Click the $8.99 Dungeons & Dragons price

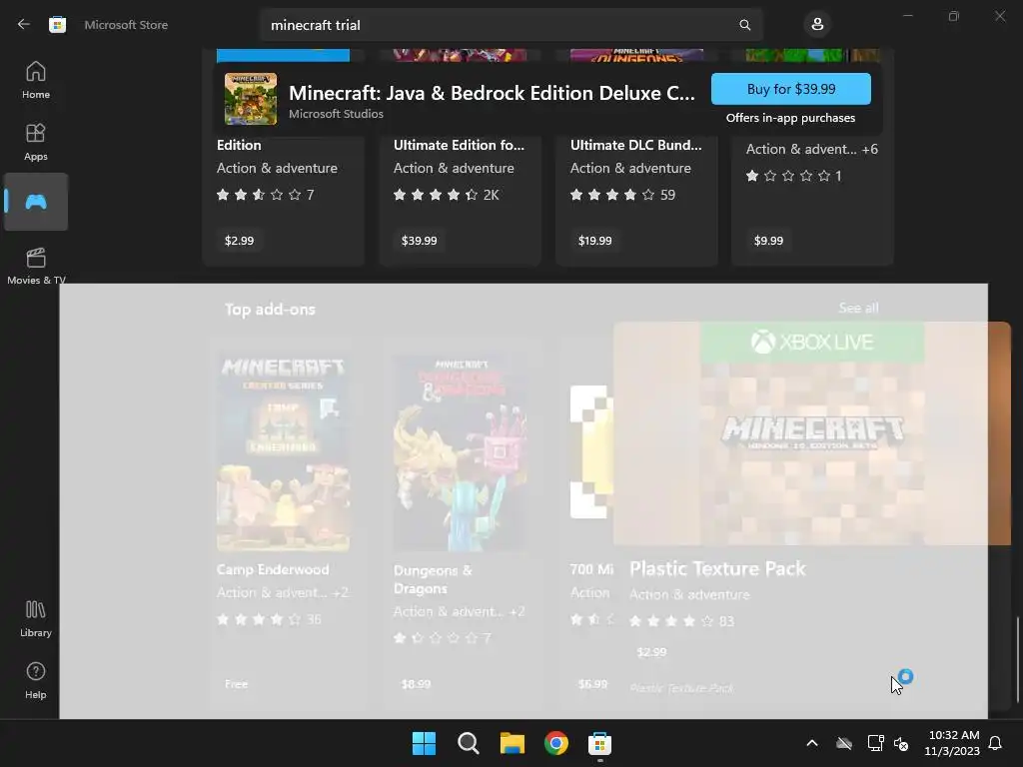click(416, 684)
